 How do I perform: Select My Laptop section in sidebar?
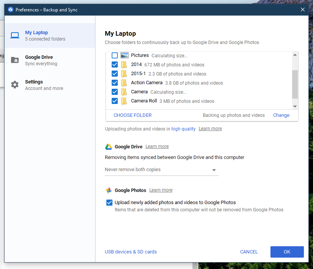pyautogui.click(x=50, y=36)
